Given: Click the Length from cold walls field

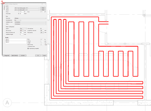Looking at the screenshot, I should pos(42,30).
